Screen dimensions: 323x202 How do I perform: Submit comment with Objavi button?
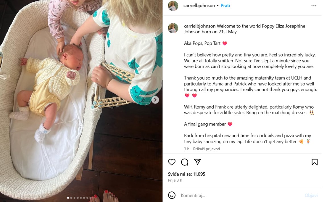311,195
